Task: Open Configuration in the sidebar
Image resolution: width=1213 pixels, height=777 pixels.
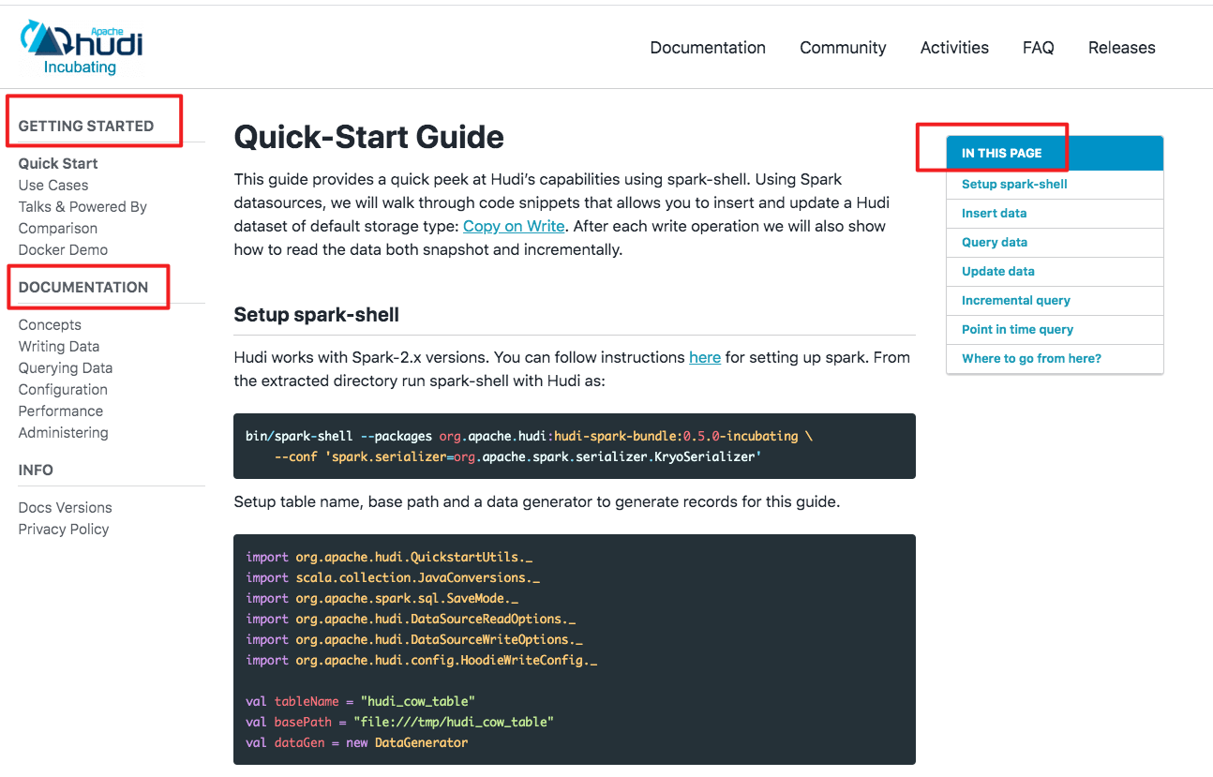Action: tap(63, 389)
